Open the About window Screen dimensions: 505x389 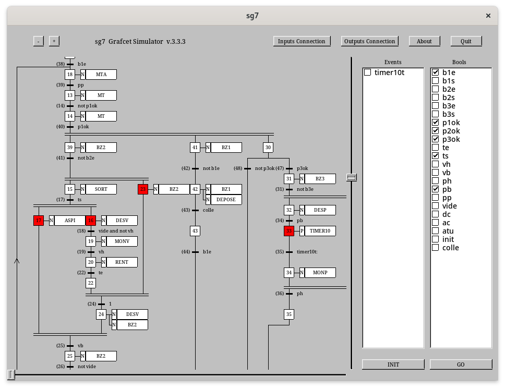(x=424, y=41)
